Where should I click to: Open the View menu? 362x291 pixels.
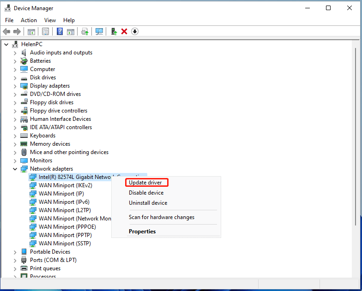click(50, 20)
